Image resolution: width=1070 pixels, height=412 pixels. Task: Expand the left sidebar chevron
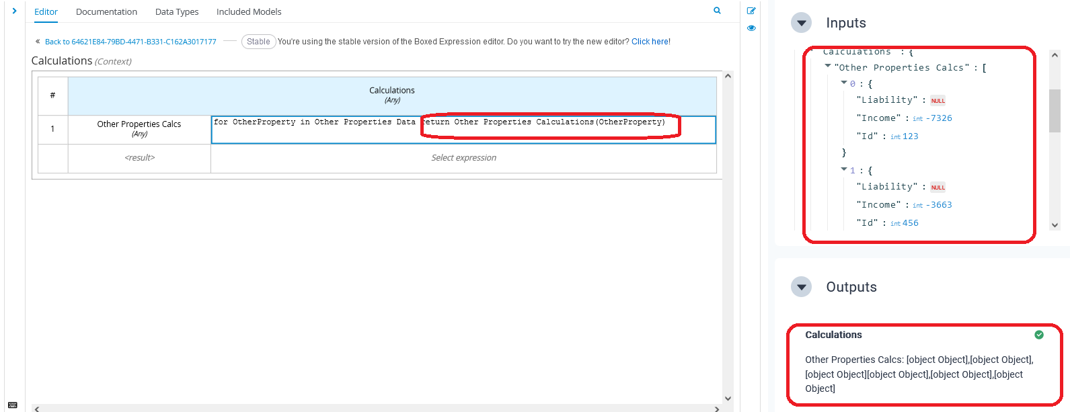[x=14, y=11]
